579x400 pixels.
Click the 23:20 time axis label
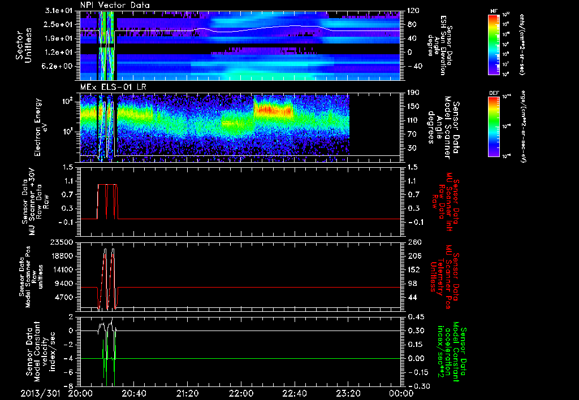tap(348, 394)
